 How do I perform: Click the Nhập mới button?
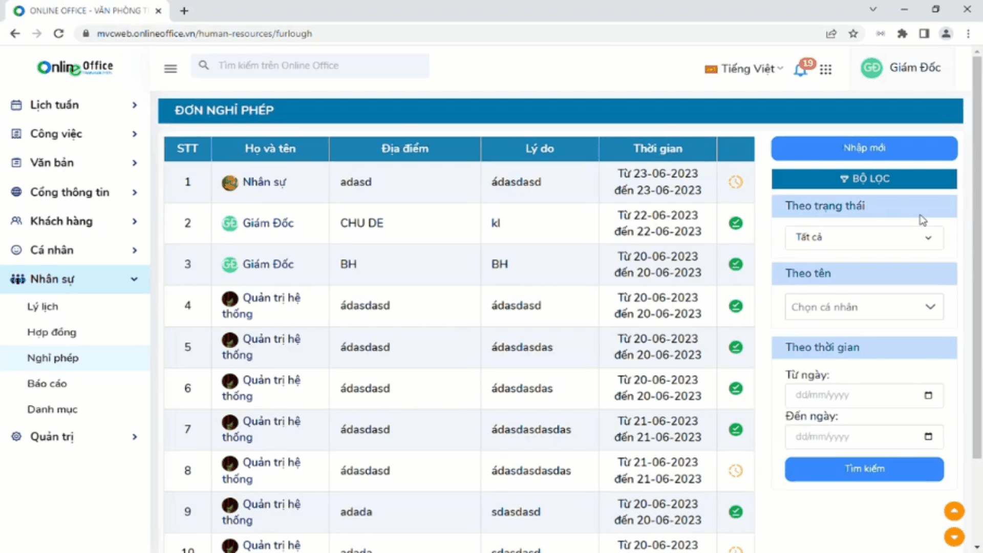[864, 148]
